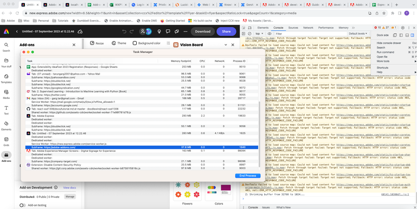Open the lightbulb tips icon

[159, 31]
